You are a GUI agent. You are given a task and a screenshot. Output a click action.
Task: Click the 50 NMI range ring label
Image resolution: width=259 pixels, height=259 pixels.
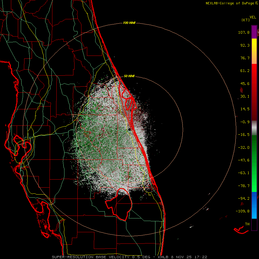click(x=129, y=76)
